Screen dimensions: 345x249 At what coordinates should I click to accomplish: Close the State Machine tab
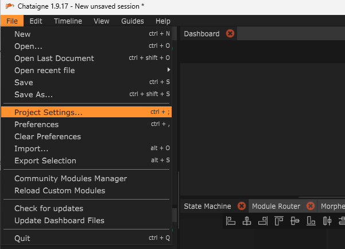click(242, 206)
